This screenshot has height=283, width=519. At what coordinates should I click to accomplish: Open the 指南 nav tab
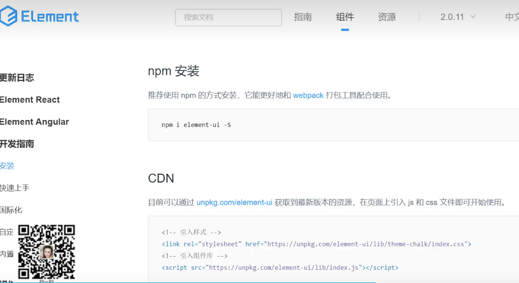[x=303, y=17]
